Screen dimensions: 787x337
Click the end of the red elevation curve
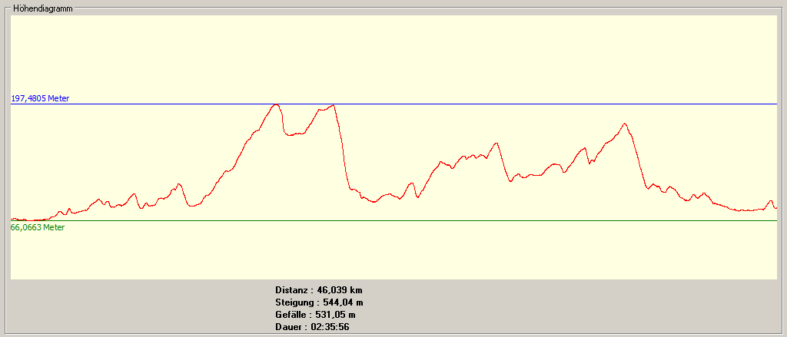[776, 207]
